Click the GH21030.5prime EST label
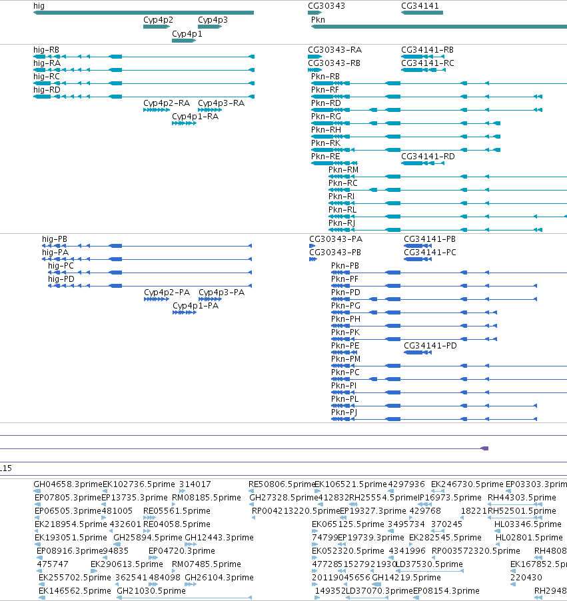This screenshot has width=567, height=601. click(151, 591)
